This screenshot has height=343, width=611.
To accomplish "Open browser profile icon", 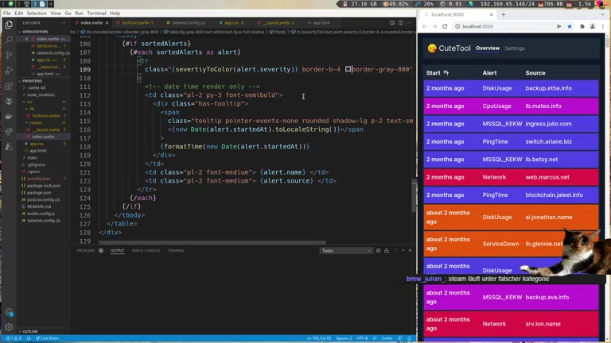I will [592, 26].
